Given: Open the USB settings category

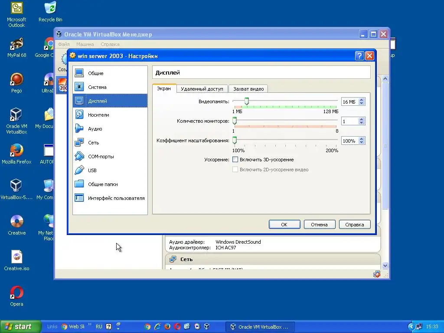Looking at the screenshot, I should coord(110,170).
